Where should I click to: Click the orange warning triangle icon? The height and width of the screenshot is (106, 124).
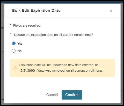tap(15, 68)
